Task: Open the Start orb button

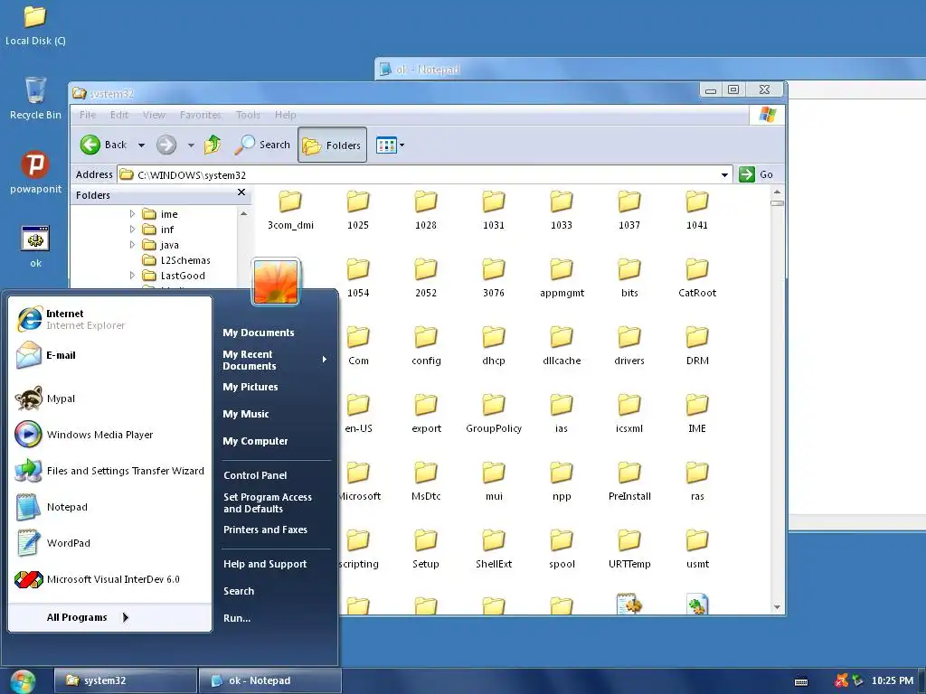Action: (23, 681)
